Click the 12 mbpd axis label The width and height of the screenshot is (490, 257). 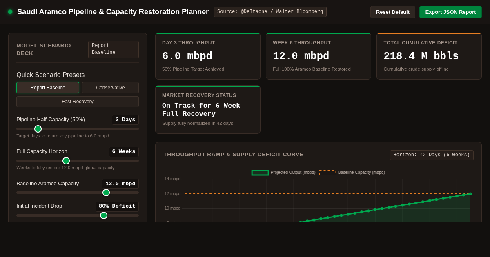(172, 194)
